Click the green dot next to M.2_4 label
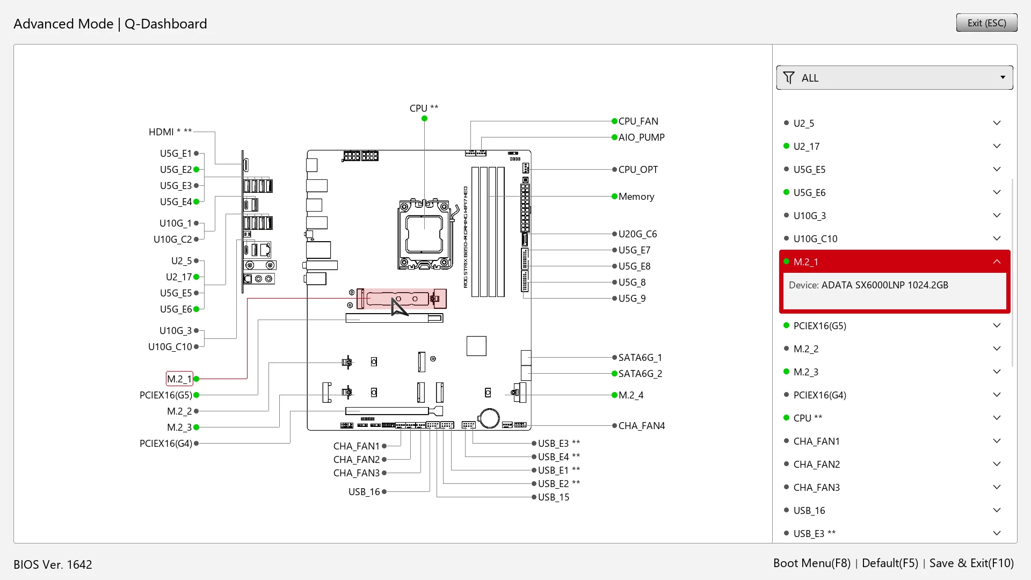This screenshot has width=1031, height=580. pyautogui.click(x=614, y=395)
